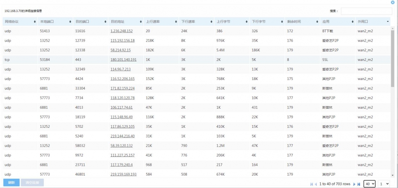Go to the previous page of rows

tap(316, 184)
